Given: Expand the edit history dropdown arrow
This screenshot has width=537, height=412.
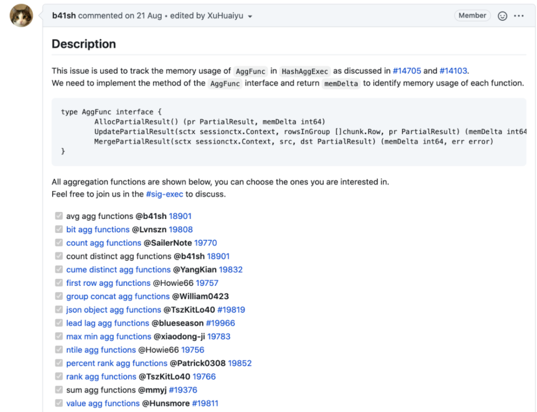Looking at the screenshot, I should (250, 16).
